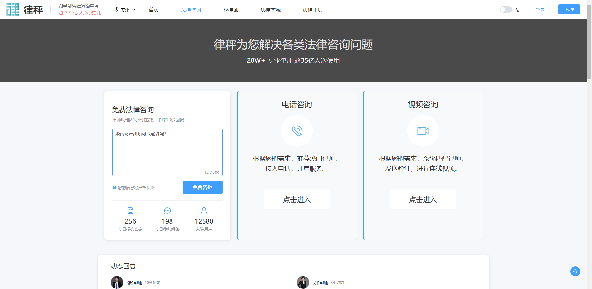The height and width of the screenshot is (289, 592).
Task: Open the floating customer service headset icon
Action: (575, 271)
